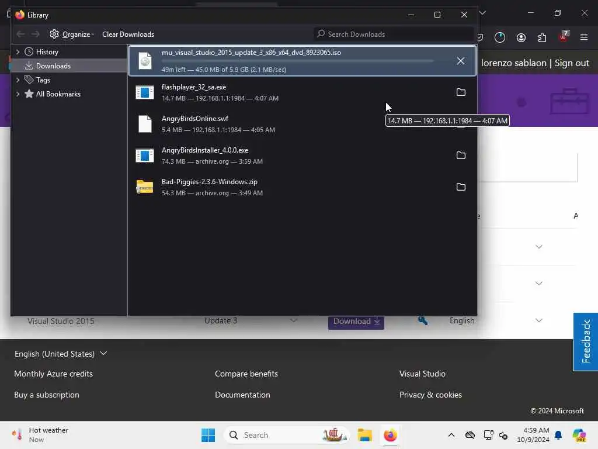This screenshot has width=598, height=449.
Task: Open Privacy & cookies link
Action: [x=430, y=395]
